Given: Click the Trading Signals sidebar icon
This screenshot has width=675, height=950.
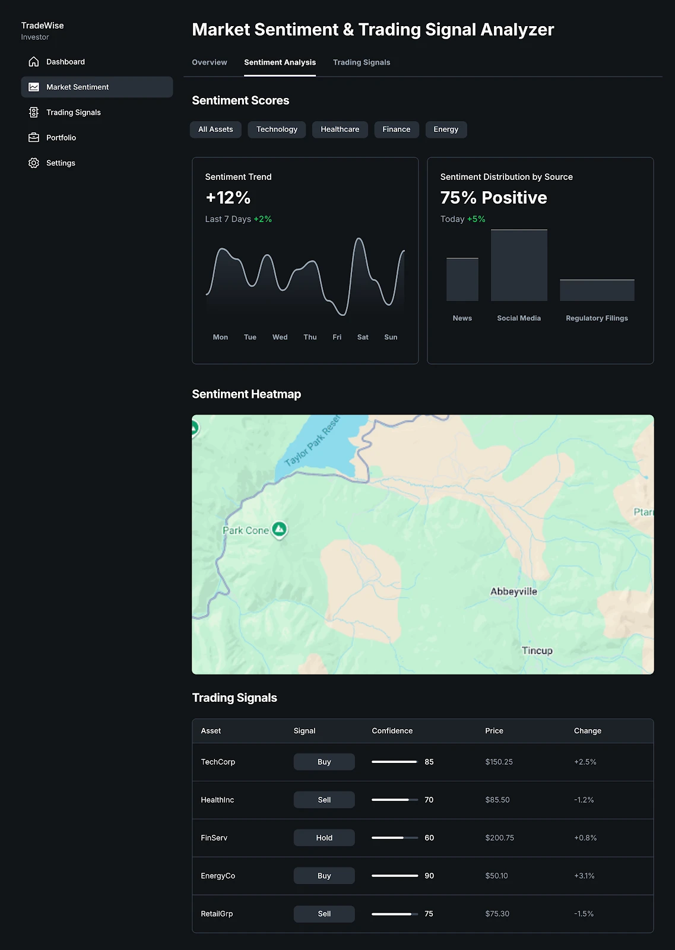Looking at the screenshot, I should [x=34, y=112].
